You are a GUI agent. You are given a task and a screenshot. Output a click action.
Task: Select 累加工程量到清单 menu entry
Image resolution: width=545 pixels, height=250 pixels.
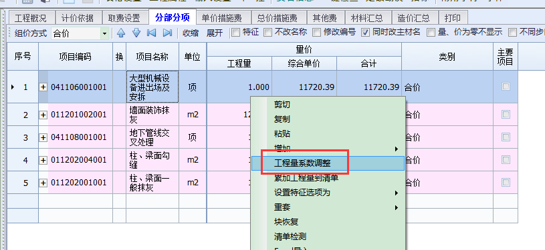(328, 178)
